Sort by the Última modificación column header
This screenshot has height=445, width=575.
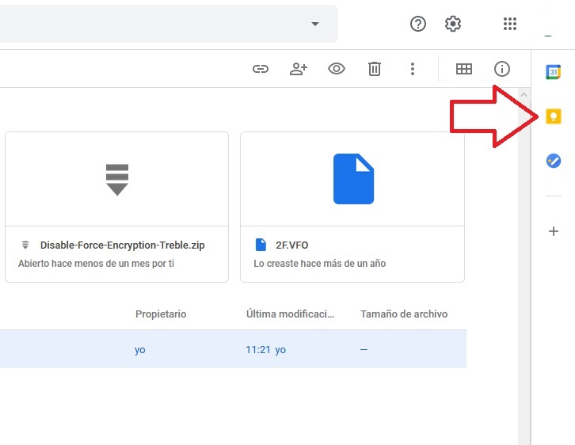290,314
